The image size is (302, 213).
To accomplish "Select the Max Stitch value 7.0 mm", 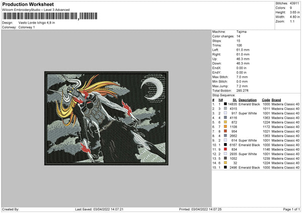I will click(x=242, y=77).
